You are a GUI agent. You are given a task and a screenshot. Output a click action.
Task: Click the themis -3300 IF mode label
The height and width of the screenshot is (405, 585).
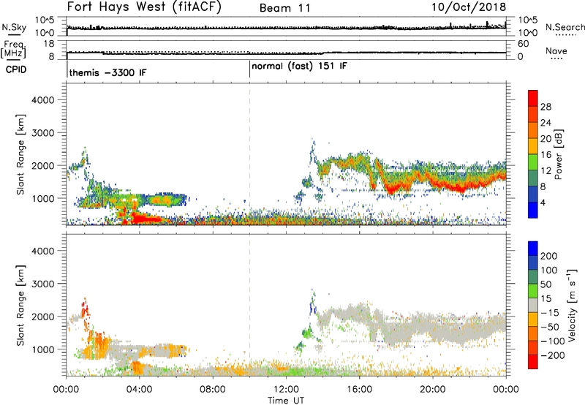pos(107,72)
